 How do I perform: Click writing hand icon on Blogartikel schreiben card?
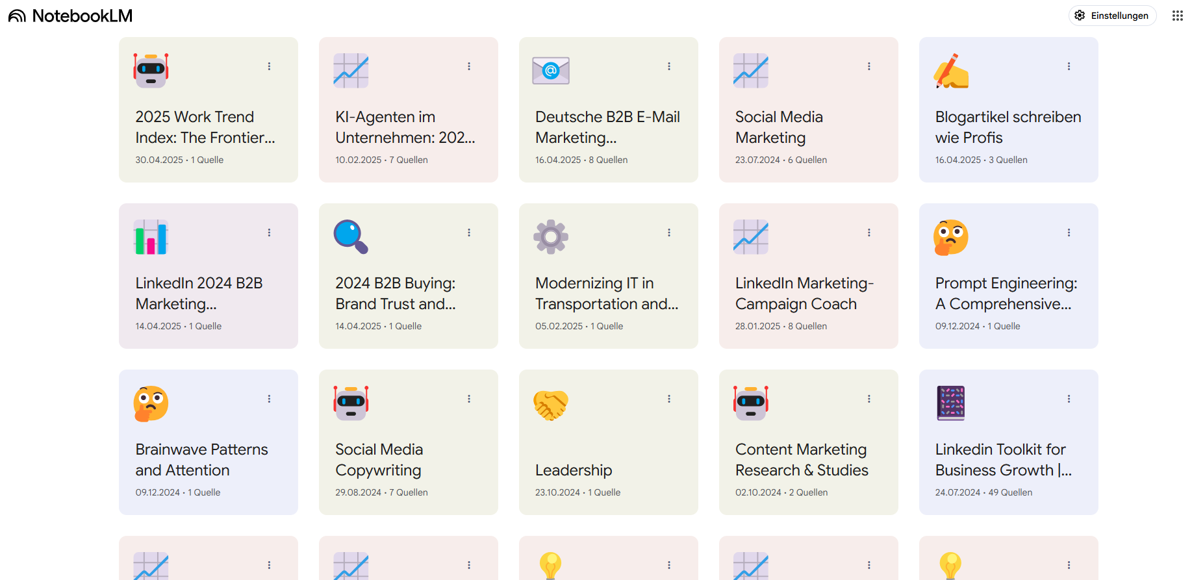951,70
